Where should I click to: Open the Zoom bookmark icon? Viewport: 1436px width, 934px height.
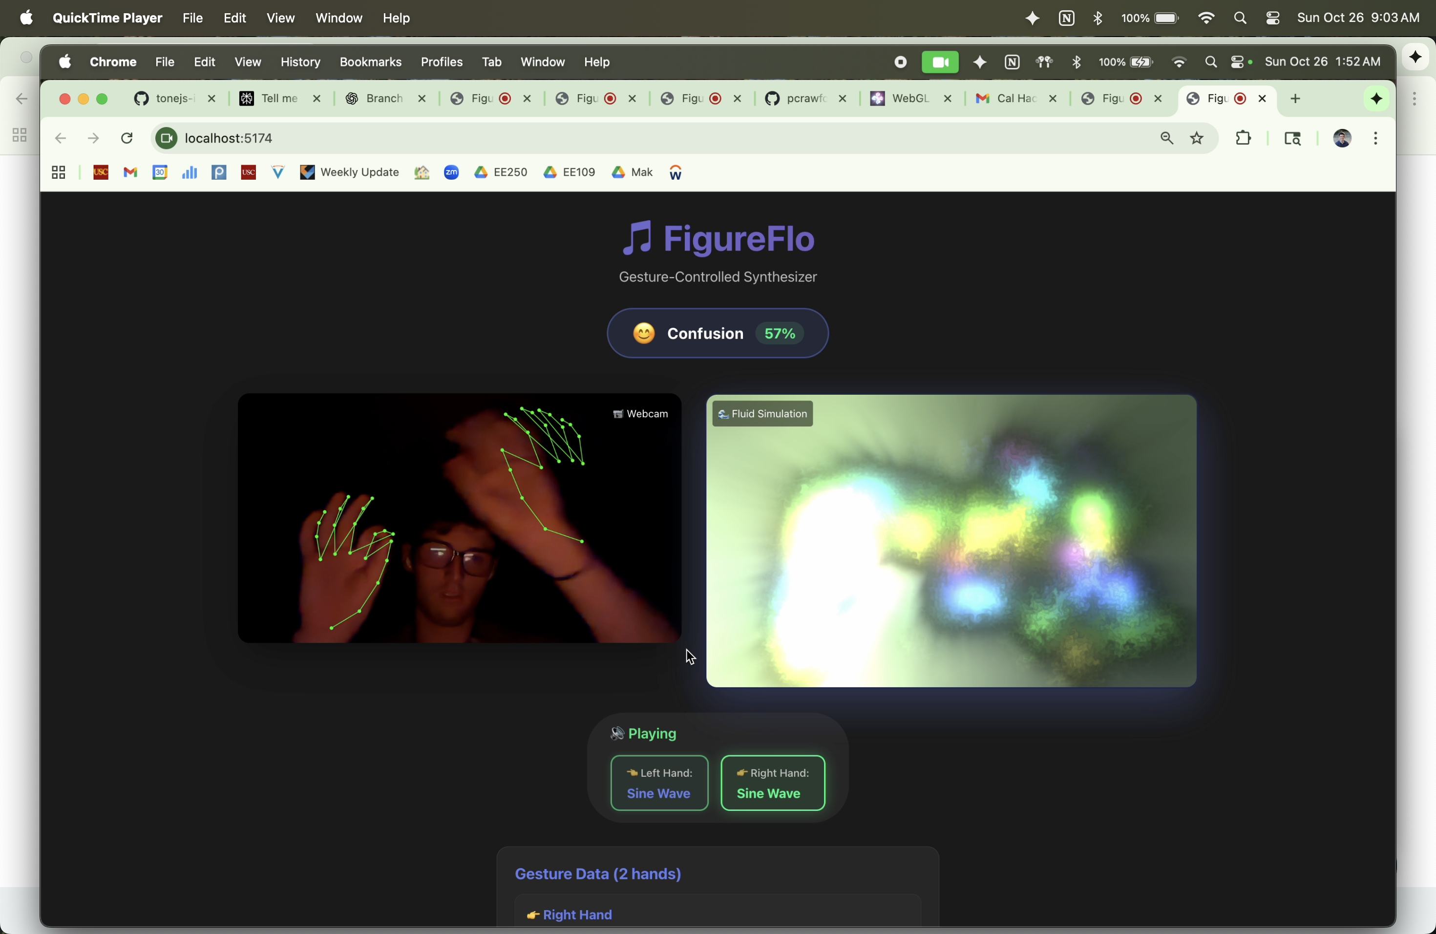tap(451, 173)
